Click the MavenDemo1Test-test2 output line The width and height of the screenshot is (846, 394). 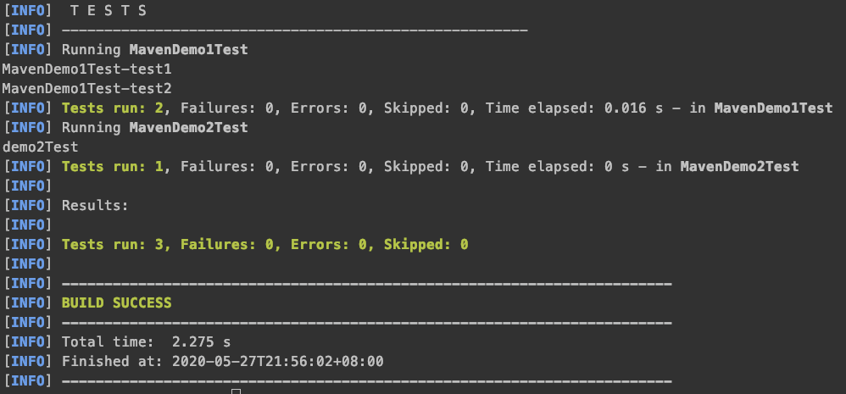click(86, 88)
